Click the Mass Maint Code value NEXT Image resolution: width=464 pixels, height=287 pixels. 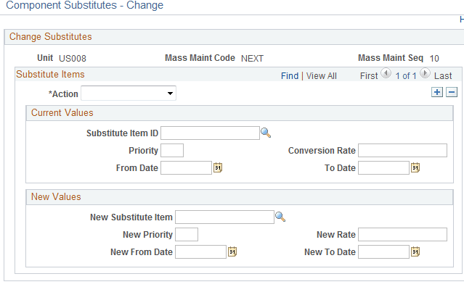click(252, 59)
